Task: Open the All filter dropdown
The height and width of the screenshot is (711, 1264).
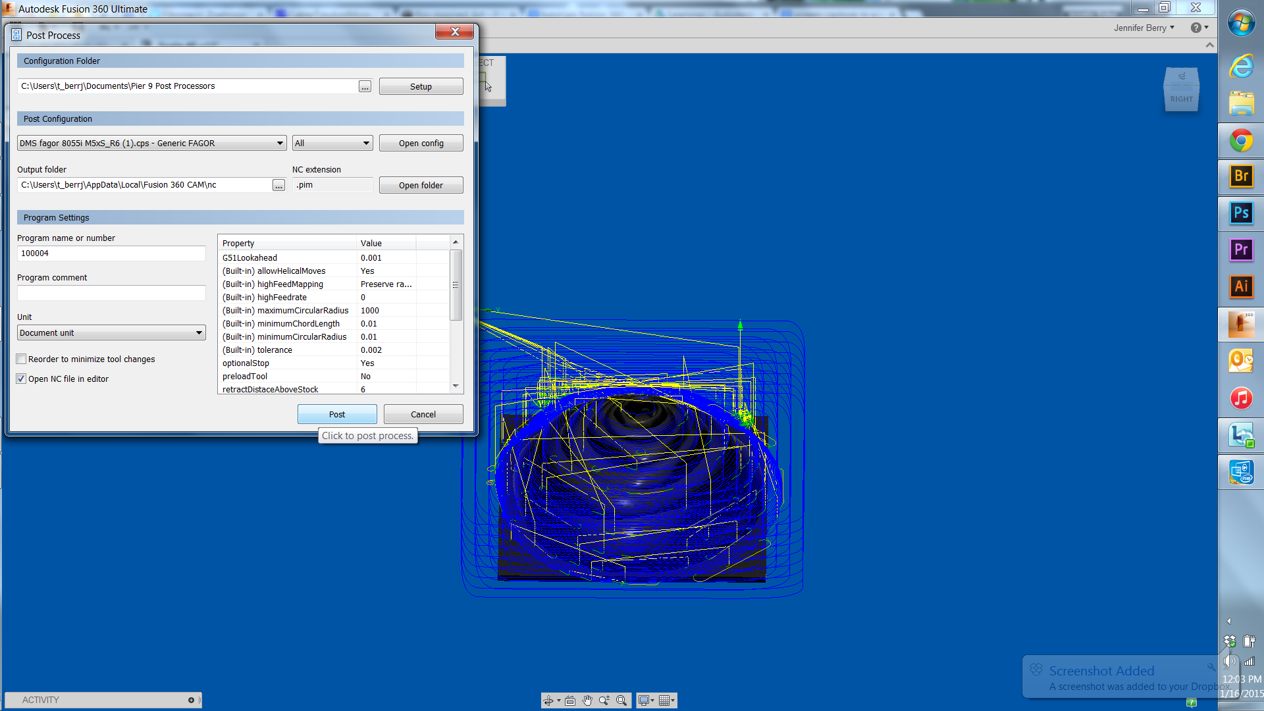Action: 332,143
